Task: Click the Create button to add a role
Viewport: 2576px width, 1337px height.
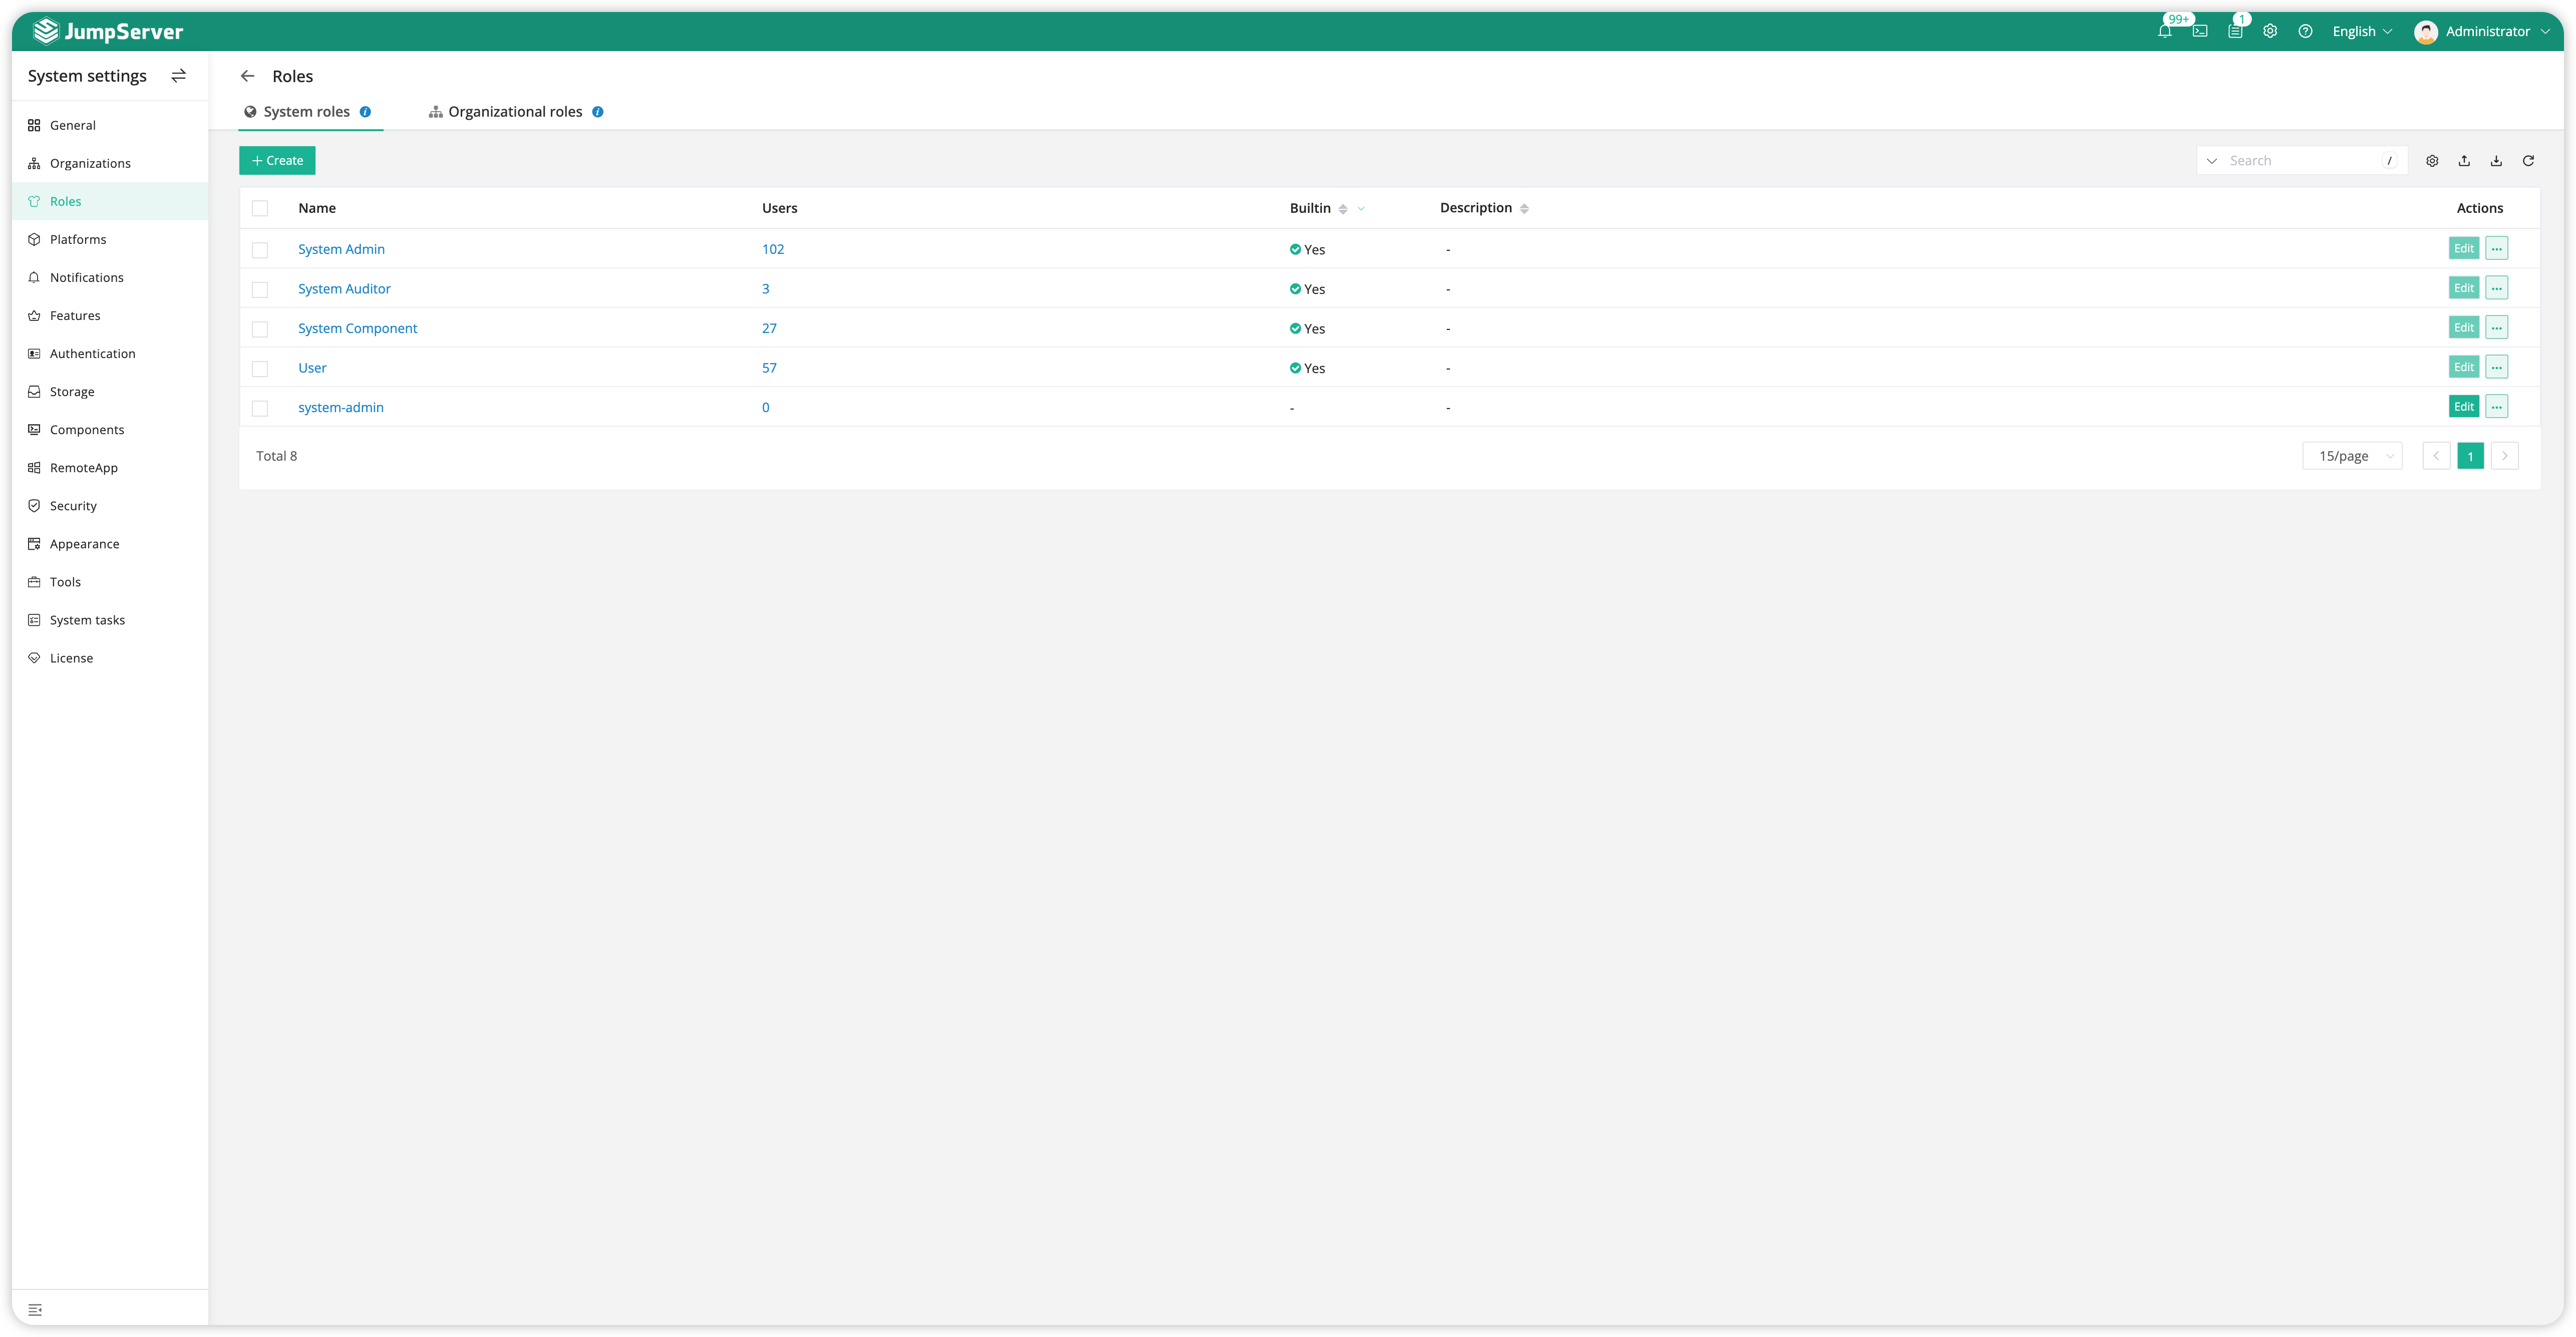Action: [277, 160]
